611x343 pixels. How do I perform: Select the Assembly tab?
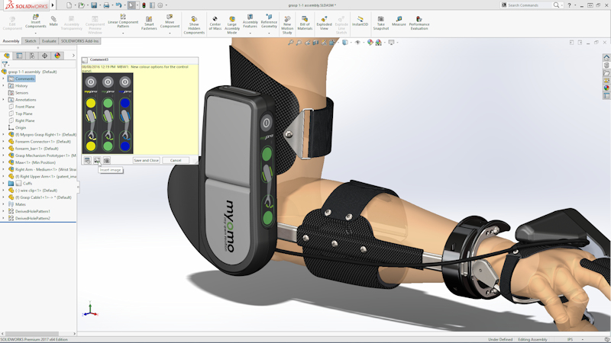click(x=11, y=41)
